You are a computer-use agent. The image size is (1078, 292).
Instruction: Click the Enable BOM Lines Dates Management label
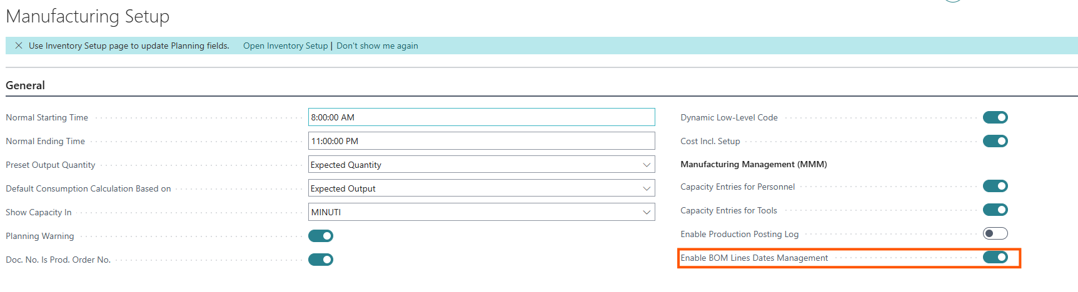click(x=754, y=258)
